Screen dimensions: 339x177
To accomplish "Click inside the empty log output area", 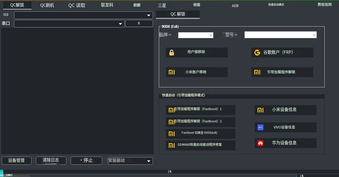I will point(77,91).
